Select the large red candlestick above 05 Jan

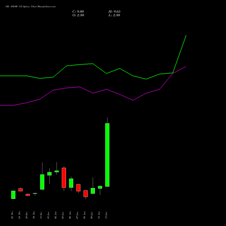[x=64, y=178]
